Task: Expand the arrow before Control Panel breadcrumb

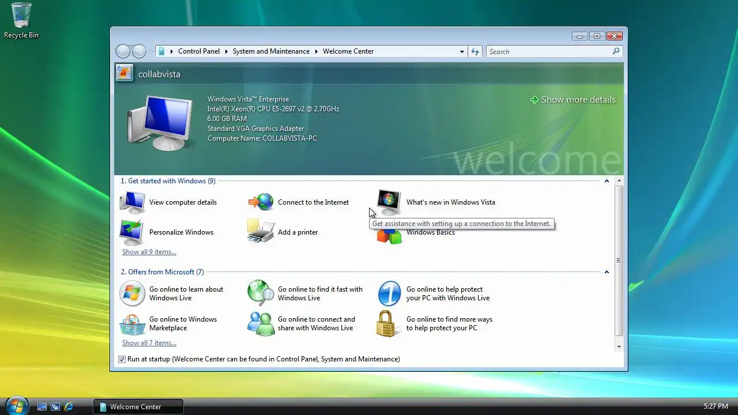Action: click(172, 51)
